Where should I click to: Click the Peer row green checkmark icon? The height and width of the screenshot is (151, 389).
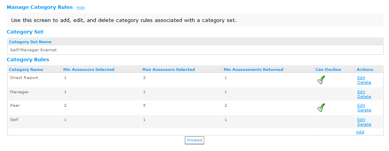click(321, 107)
